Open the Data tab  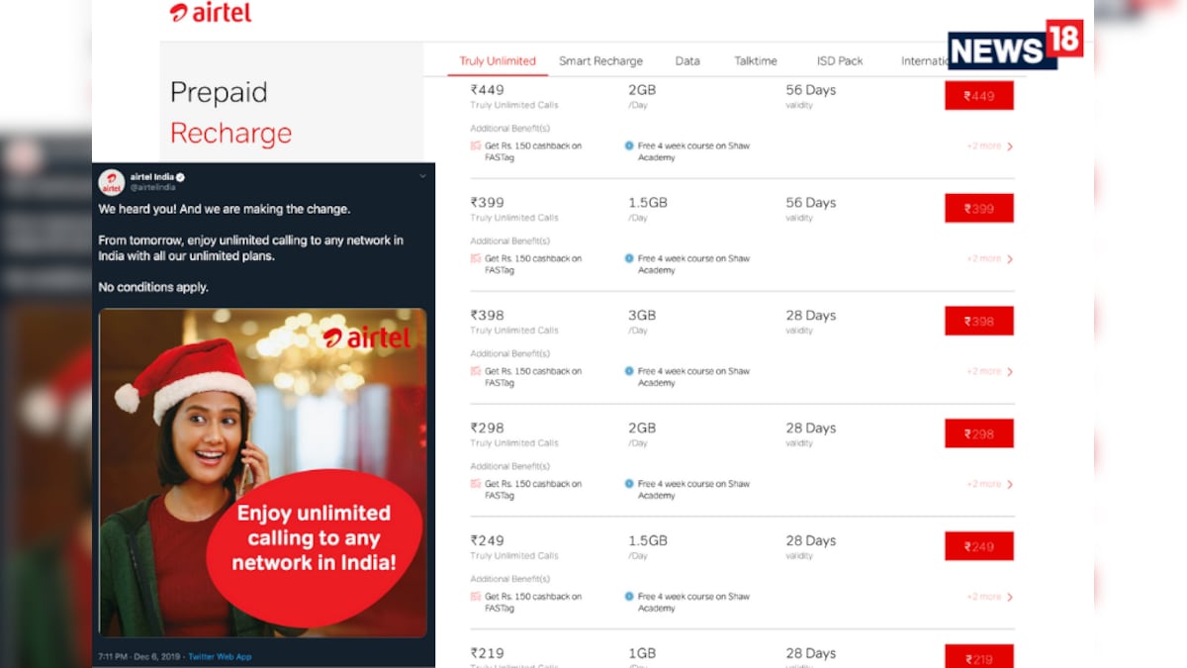686,60
